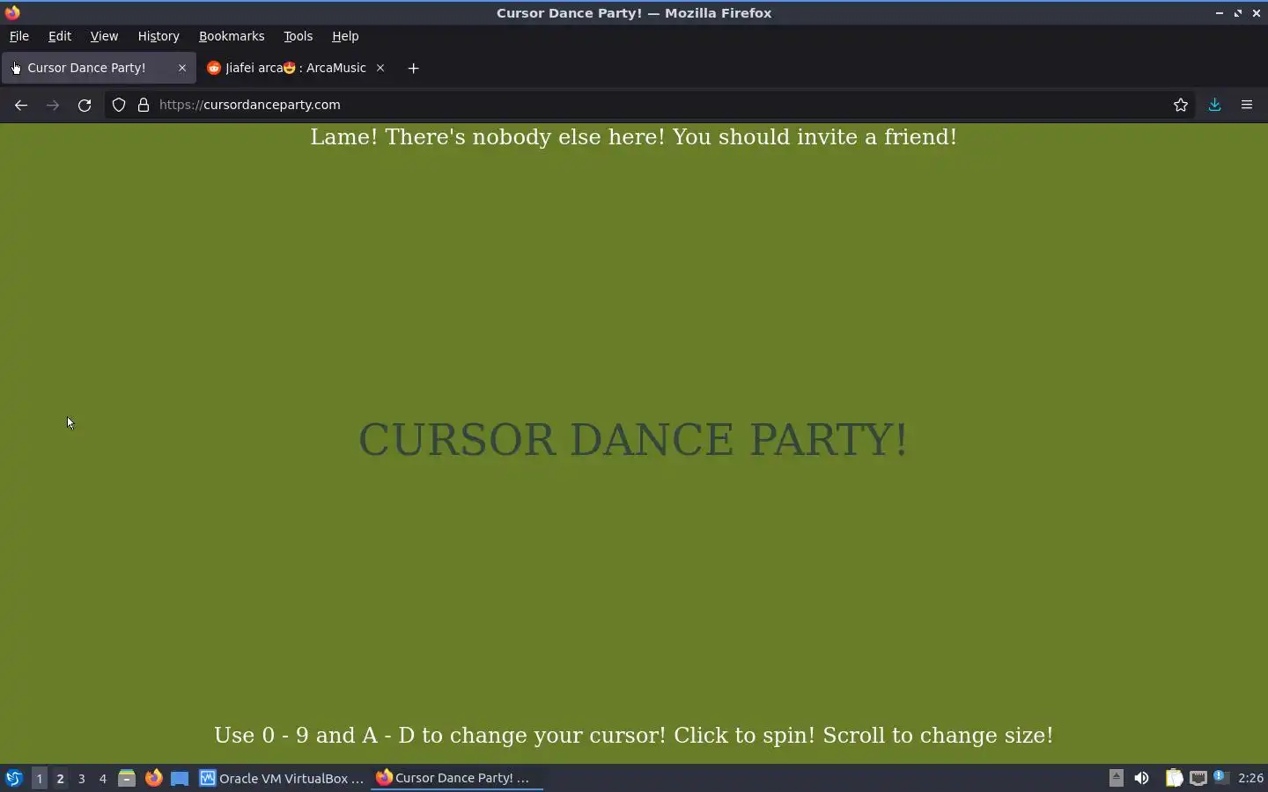Open the History menu
The height and width of the screenshot is (792, 1268).
[x=158, y=36]
